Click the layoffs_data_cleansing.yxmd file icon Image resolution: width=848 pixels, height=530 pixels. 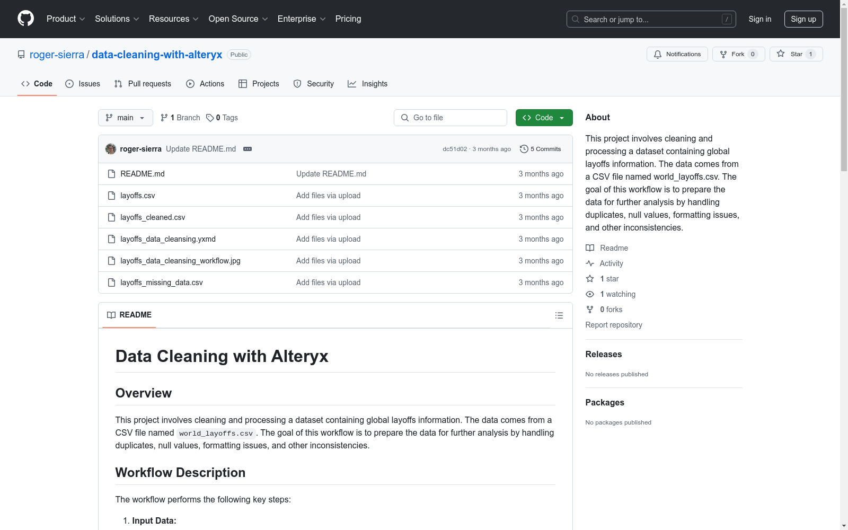(x=111, y=239)
